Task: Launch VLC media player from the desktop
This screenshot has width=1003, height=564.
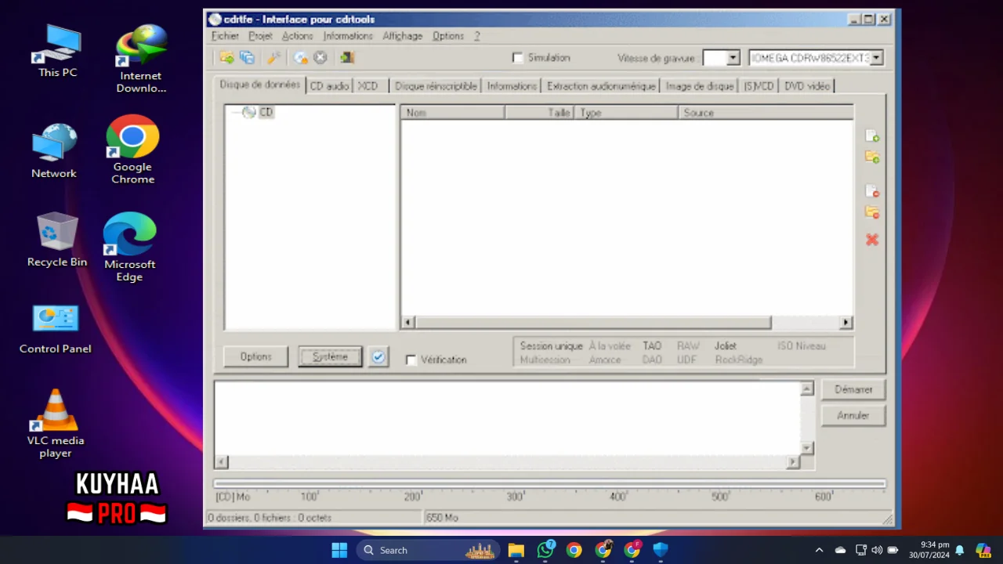Action: pos(56,424)
